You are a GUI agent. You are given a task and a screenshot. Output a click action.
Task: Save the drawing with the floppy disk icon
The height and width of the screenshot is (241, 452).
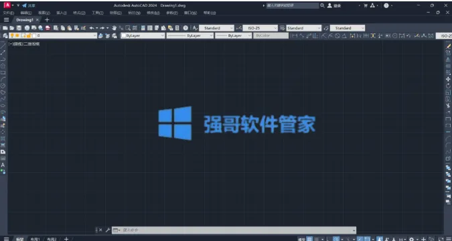[19, 28]
